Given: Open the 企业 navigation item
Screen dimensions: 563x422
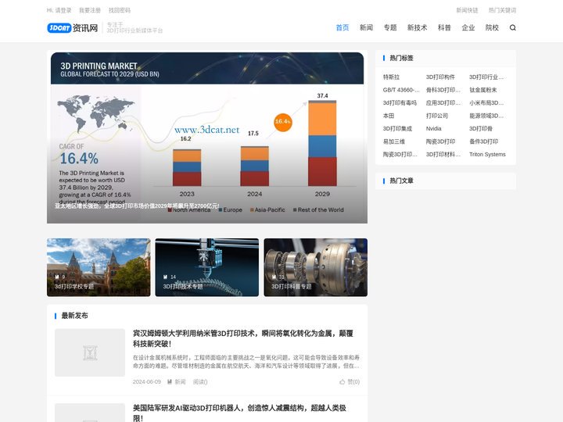Looking at the screenshot, I should click(468, 27).
